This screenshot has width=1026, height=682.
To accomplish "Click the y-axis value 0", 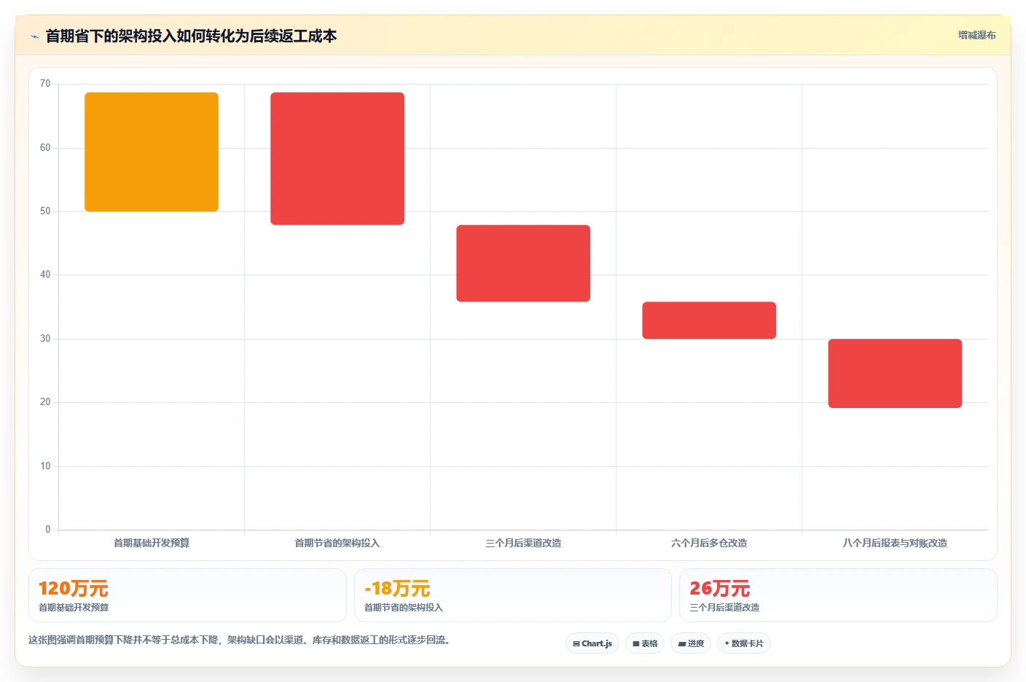I will coord(48,530).
